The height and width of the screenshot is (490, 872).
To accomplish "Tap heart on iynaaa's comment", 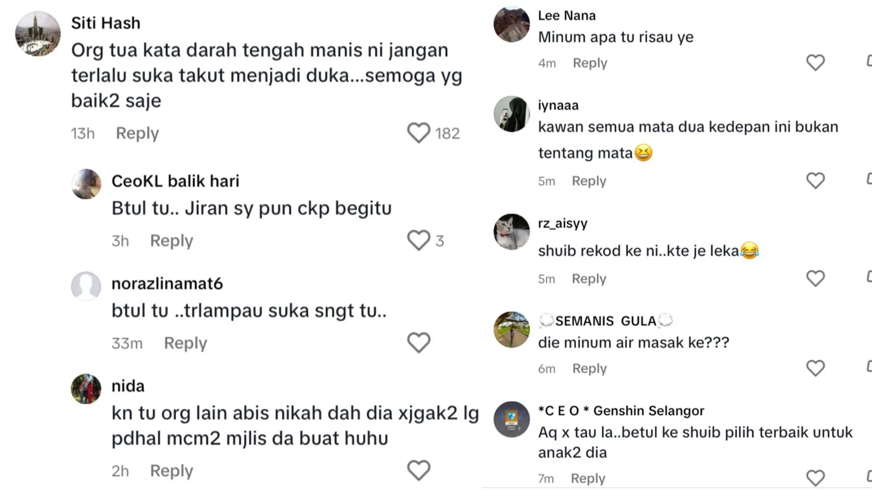I will (815, 181).
